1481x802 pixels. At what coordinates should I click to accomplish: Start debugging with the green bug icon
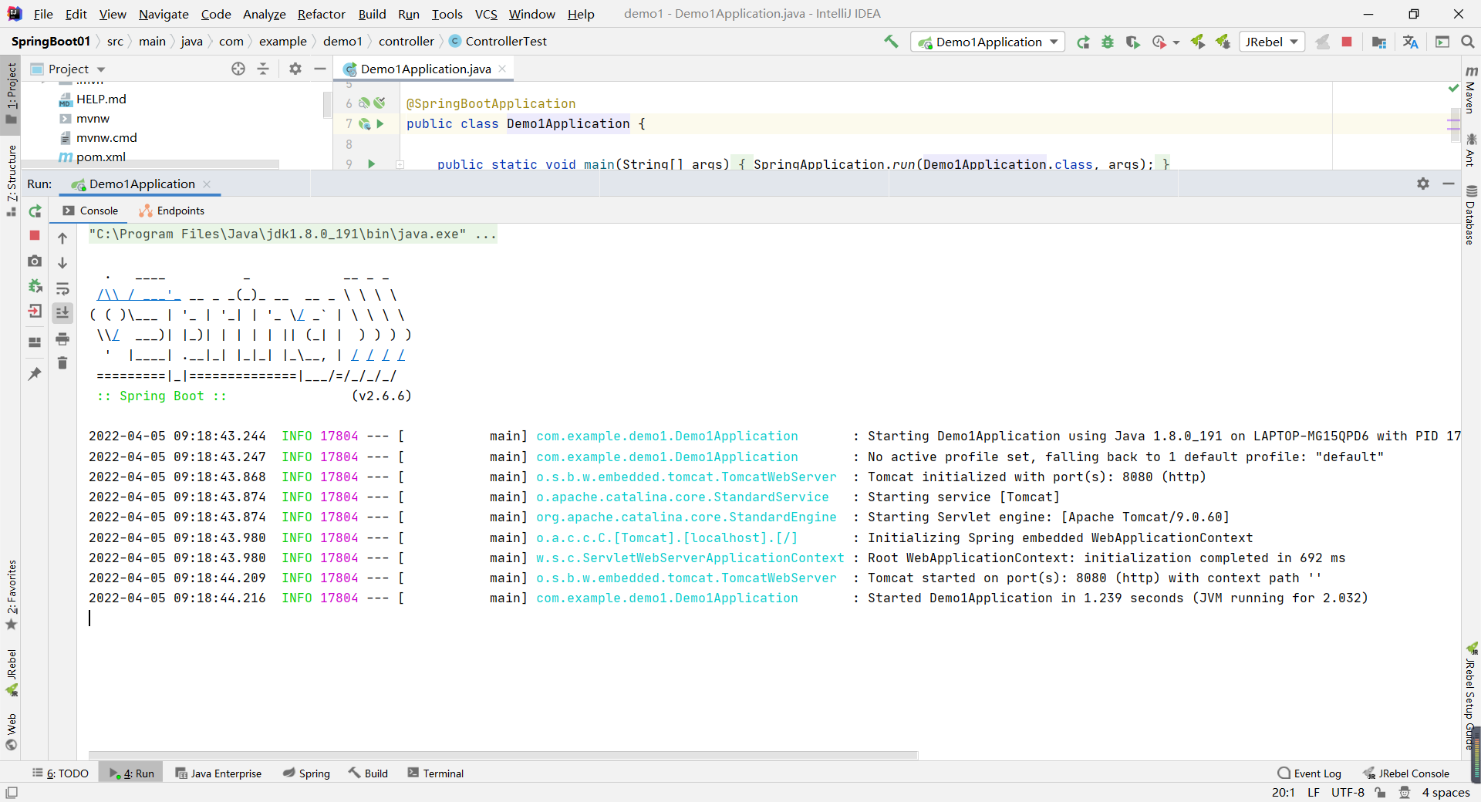[x=1108, y=42]
